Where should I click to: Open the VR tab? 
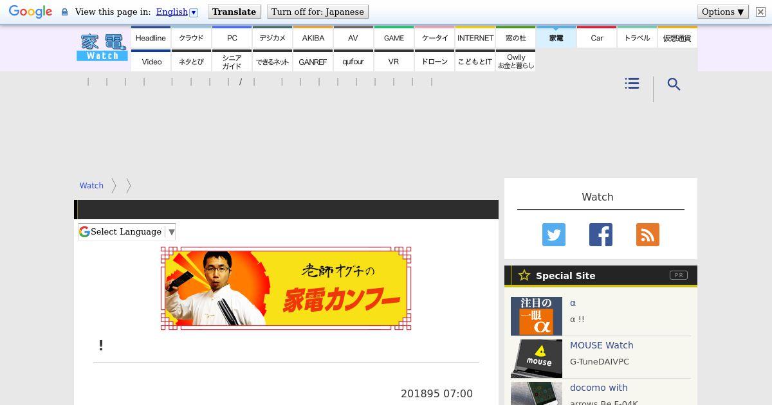pyautogui.click(x=394, y=62)
